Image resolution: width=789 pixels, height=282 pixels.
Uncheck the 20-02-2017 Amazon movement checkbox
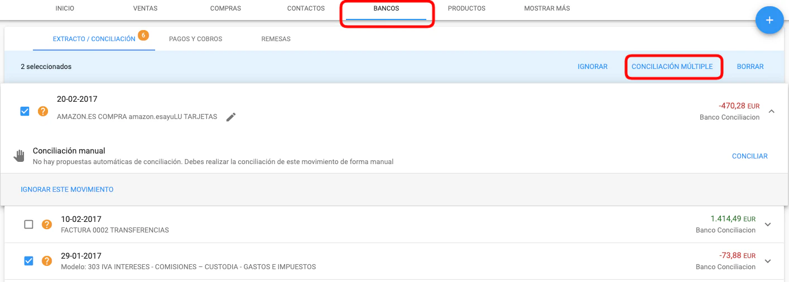point(25,111)
